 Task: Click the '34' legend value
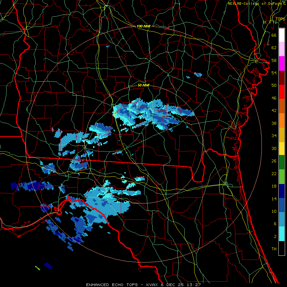[274, 136]
